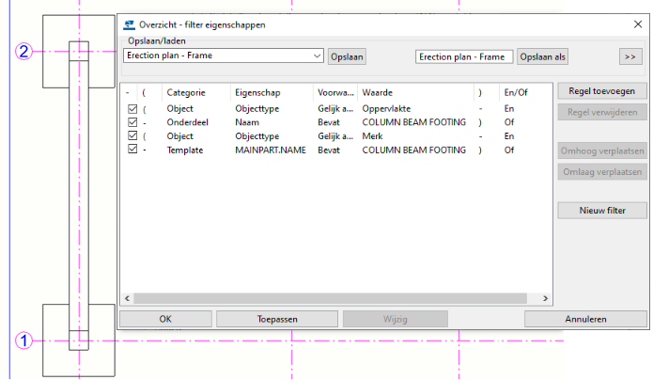653x380 pixels.
Task: Click En operator in Oppervlakte row
Action: coord(509,109)
